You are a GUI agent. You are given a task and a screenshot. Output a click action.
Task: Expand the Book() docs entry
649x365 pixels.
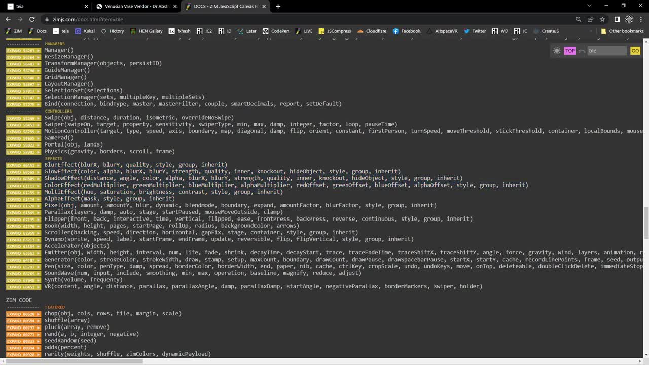[23, 226]
